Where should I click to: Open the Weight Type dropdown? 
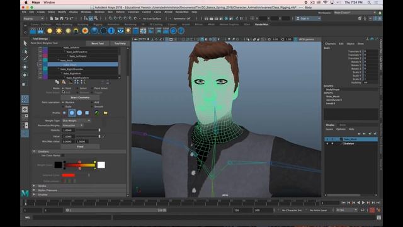click(77, 120)
